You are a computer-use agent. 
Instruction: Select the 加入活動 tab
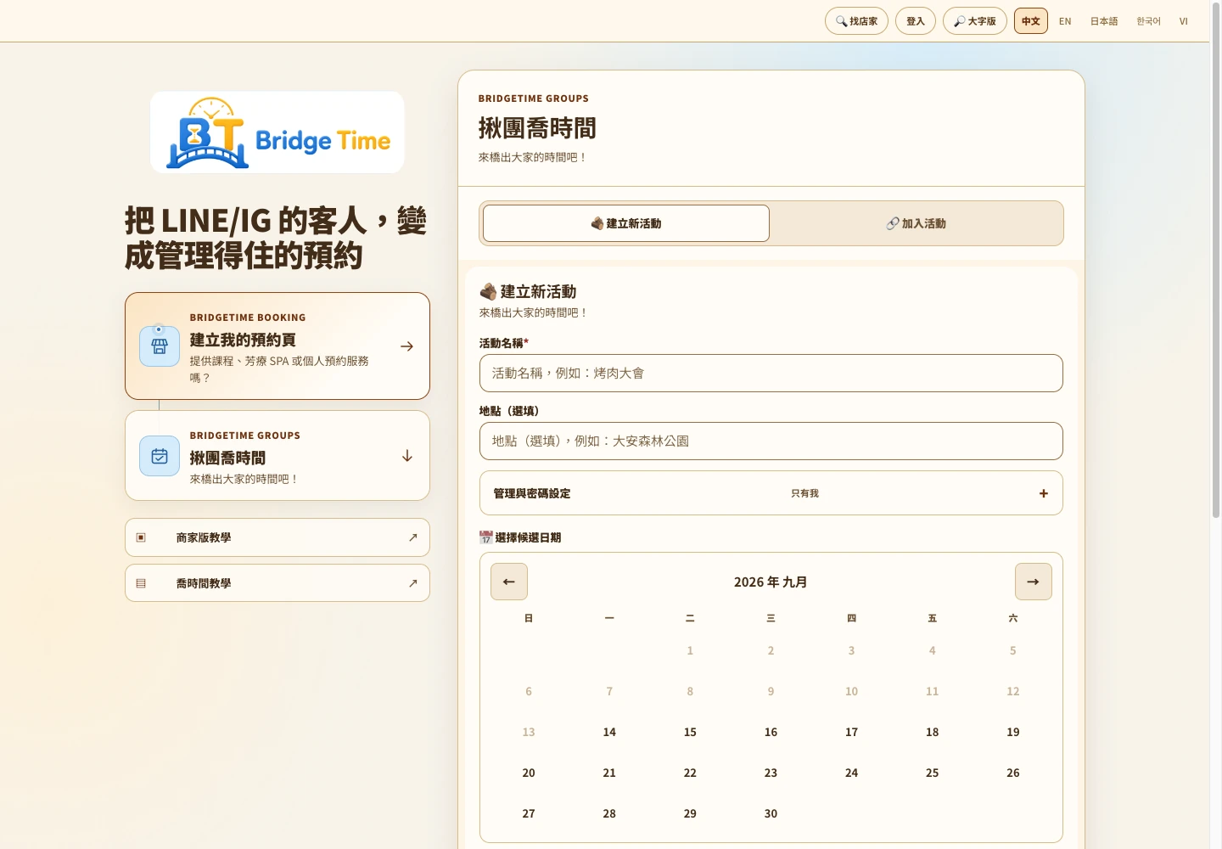coord(916,223)
